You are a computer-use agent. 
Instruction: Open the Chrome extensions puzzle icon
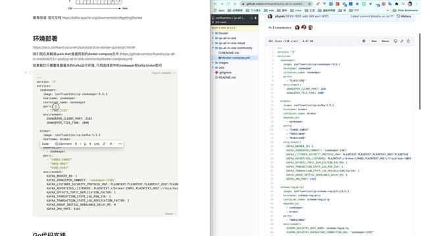click(397, 4)
